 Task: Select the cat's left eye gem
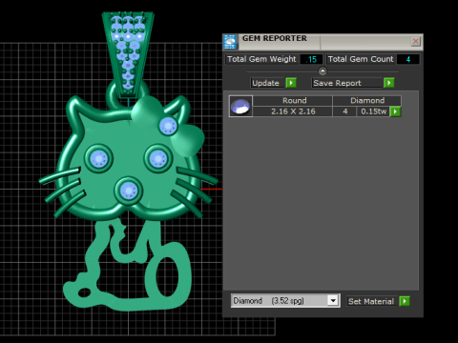(x=98, y=158)
